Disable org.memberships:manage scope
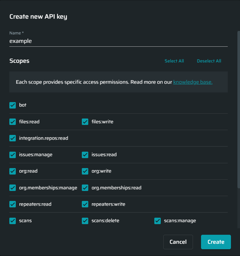Screen dimensions: 240x256 point(13,188)
